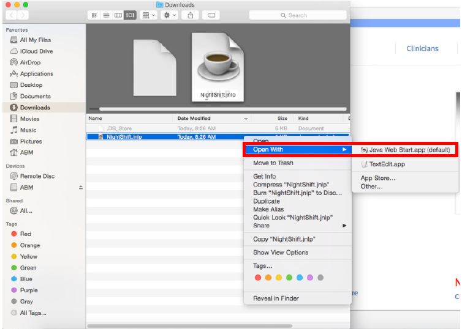This screenshot has height=329, width=462.
Task: Select NightShift.jnlp Cover Flow thumbnail
Action: tap(218, 67)
